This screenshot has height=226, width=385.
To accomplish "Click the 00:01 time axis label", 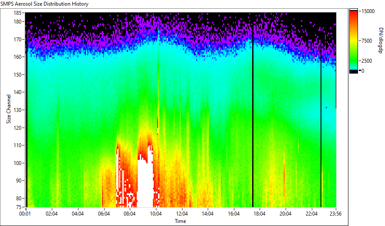I will 25,214.
